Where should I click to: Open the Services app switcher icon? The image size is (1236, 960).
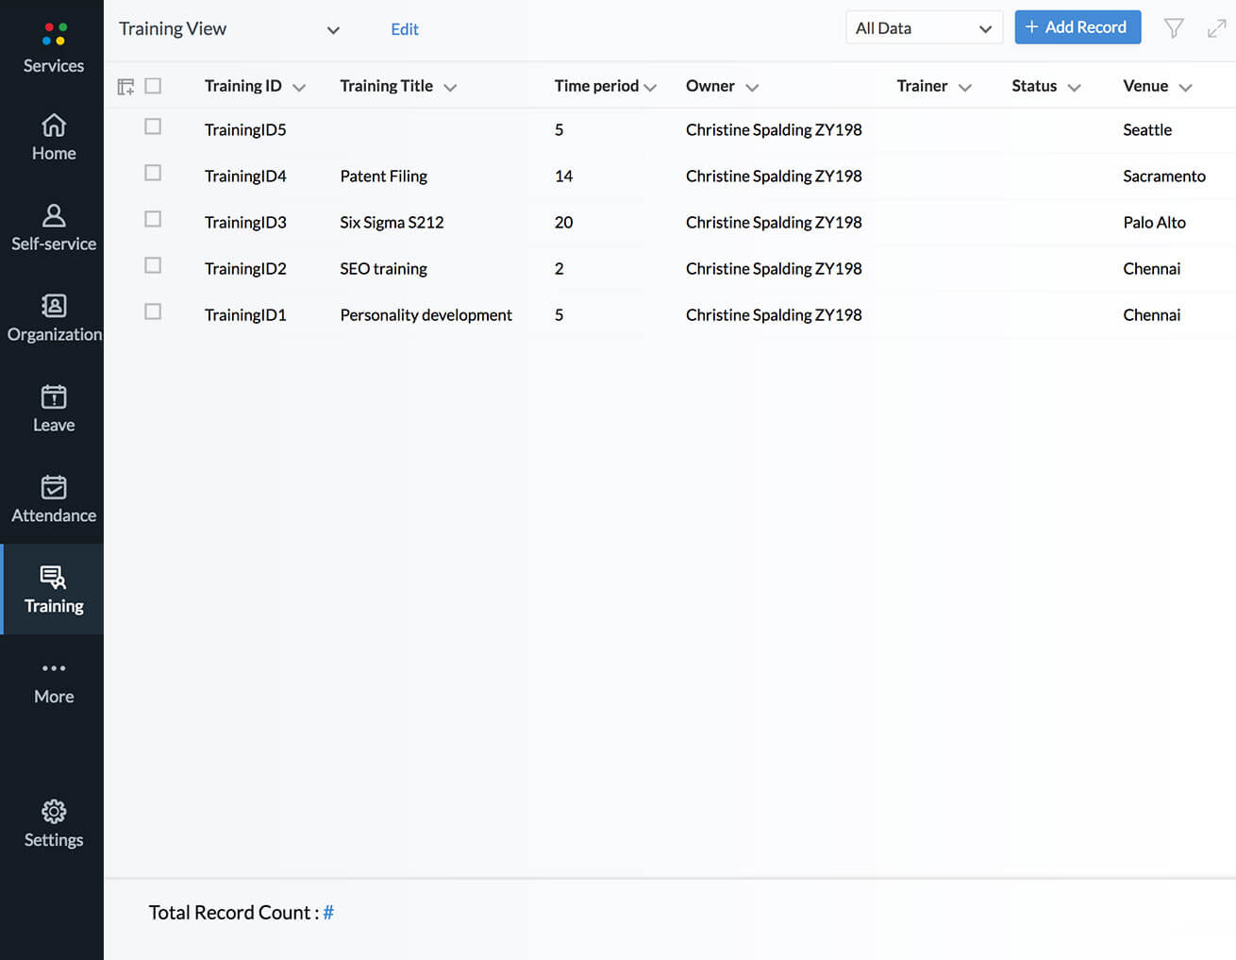point(54,35)
